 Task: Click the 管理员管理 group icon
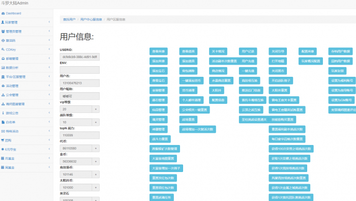point(3,32)
